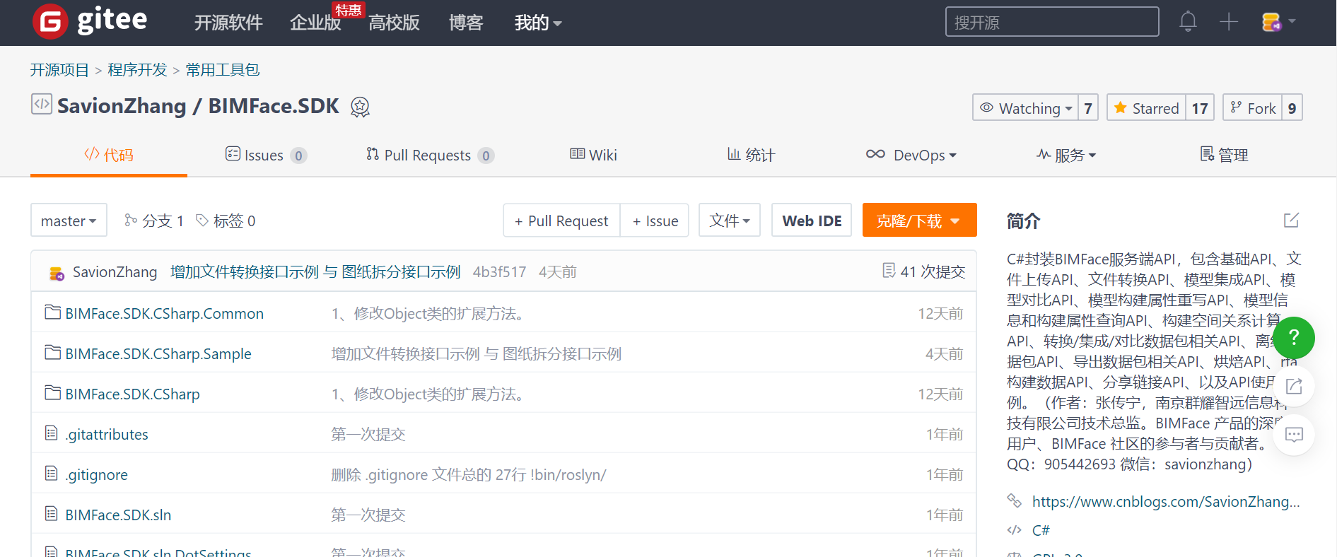Open the latest commit message 增加文件转换接口示例
The image size is (1337, 557).
pos(315,271)
